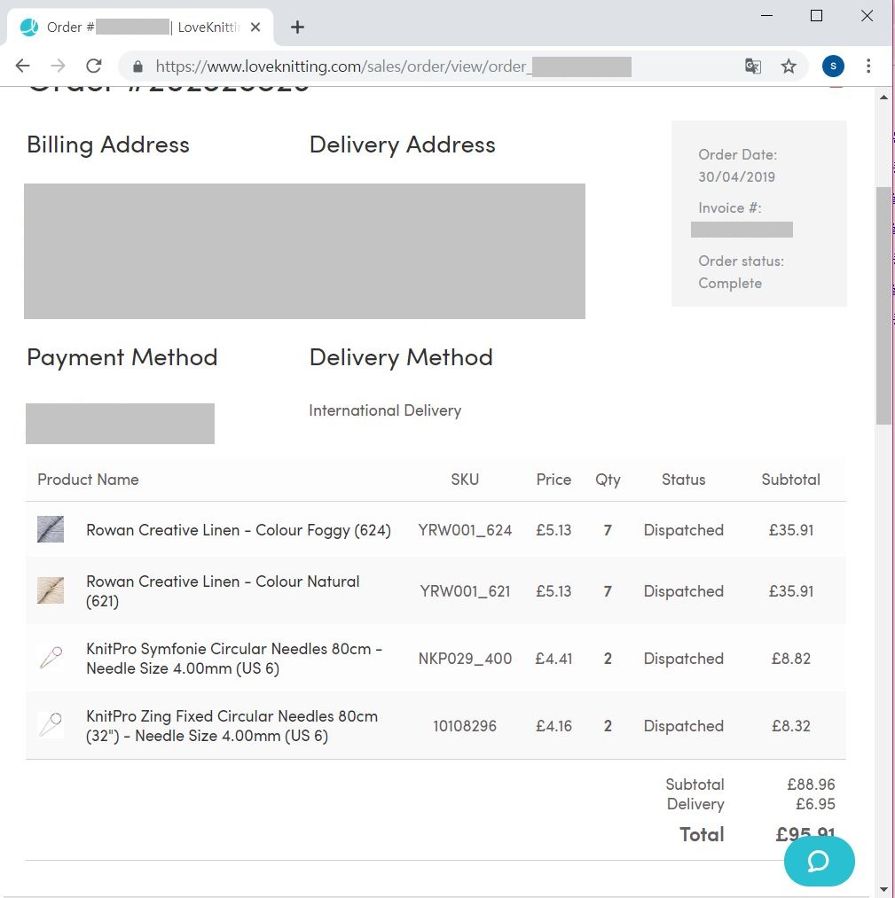
Task: Click the KnitPro Symfonie needle thumbnail
Action: pos(51,658)
